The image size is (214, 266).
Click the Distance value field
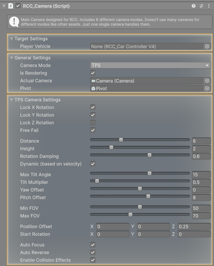point(201,141)
